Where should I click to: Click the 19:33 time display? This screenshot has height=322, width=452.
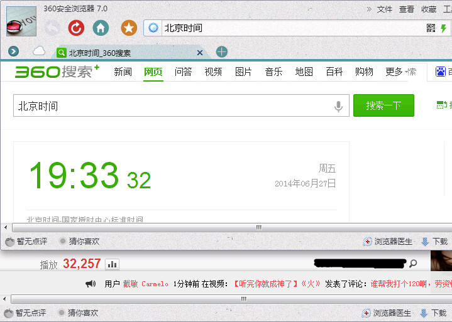[x=91, y=175]
